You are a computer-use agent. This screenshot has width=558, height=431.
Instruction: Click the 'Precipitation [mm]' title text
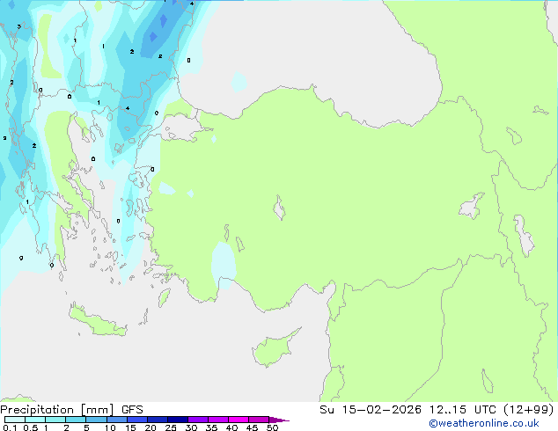[57, 410]
